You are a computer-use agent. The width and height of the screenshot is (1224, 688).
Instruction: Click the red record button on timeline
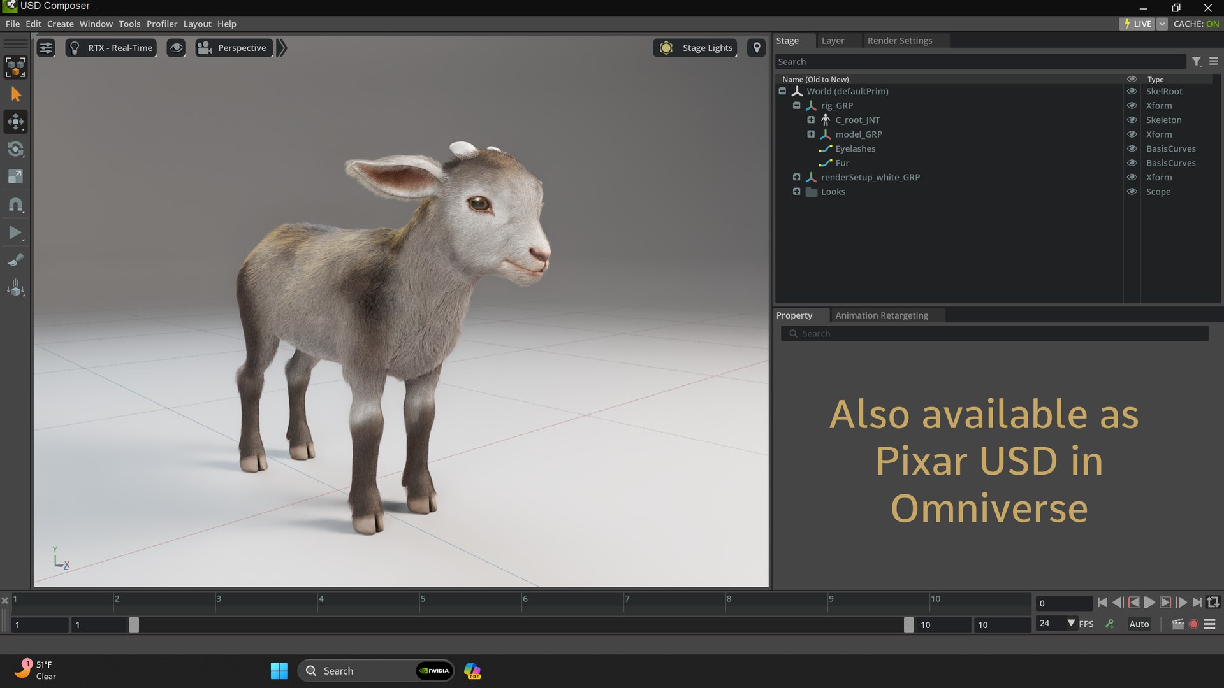coord(1193,624)
